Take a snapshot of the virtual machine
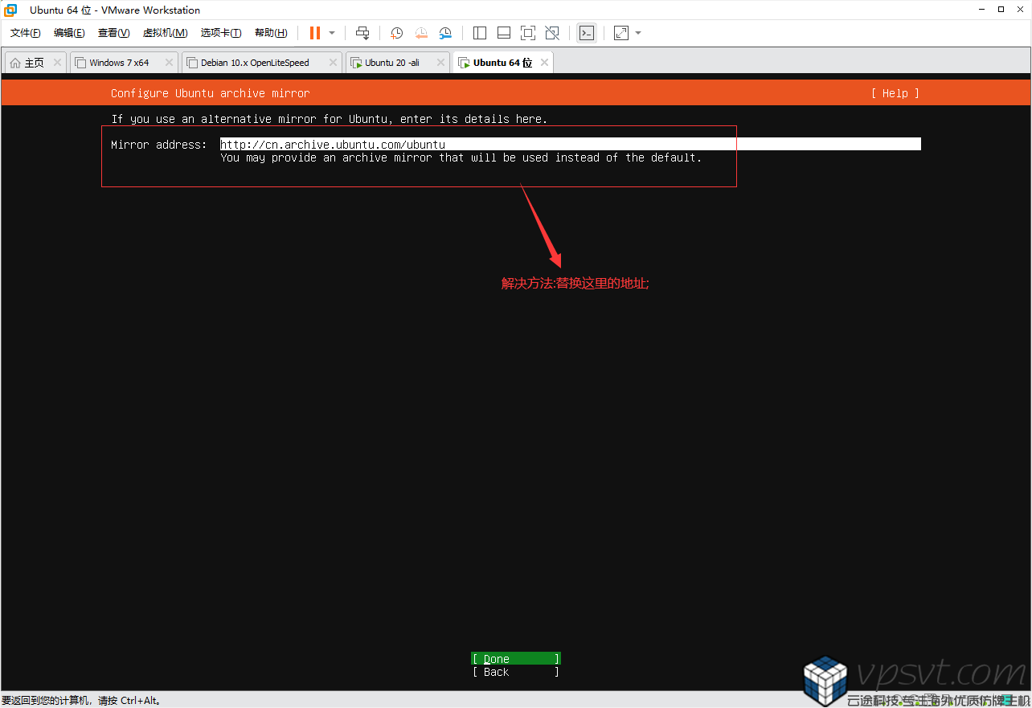The width and height of the screenshot is (1032, 708). pyautogui.click(x=396, y=33)
